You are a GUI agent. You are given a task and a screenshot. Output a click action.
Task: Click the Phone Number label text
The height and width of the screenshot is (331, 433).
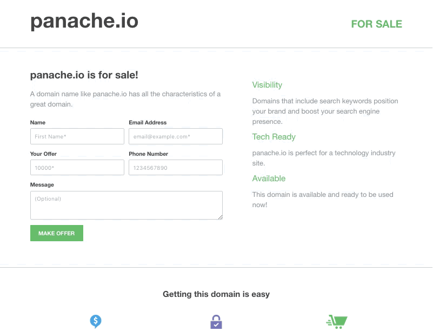coord(148,154)
